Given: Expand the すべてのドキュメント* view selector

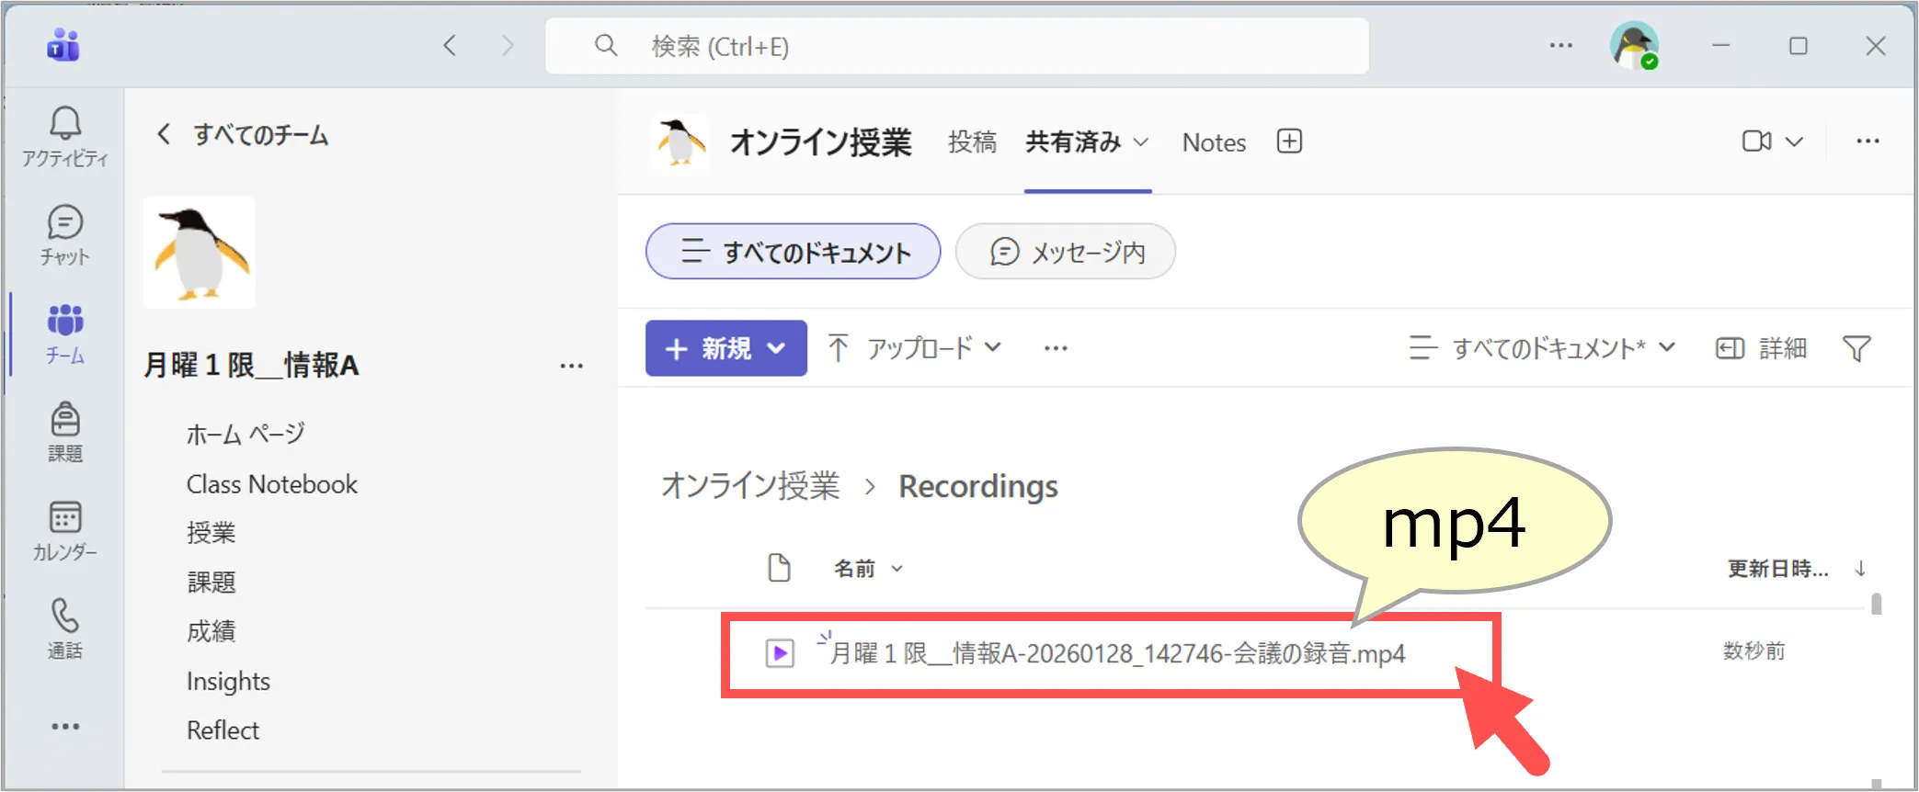Looking at the screenshot, I should [1542, 349].
